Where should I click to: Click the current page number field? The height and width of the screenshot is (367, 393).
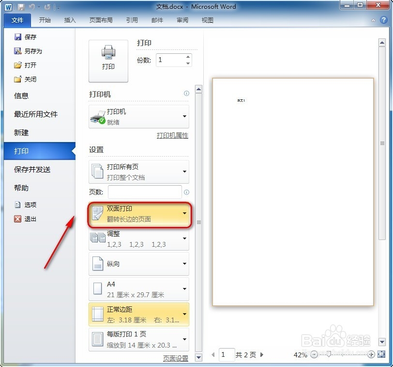click(x=227, y=355)
